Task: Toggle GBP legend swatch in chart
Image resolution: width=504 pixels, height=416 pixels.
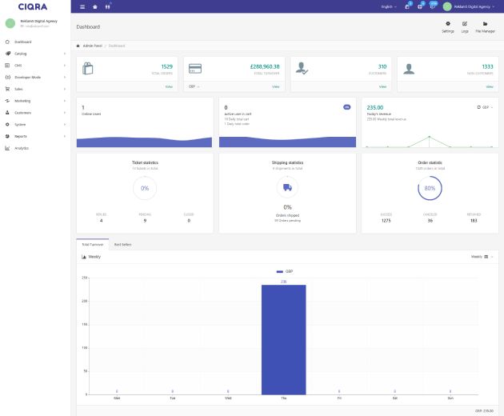Action: tap(279, 271)
